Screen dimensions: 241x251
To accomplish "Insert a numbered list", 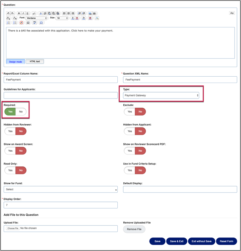I will [x=9, y=23].
